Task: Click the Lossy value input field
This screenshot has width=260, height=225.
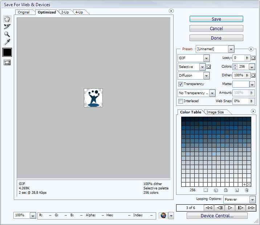Action: pos(239,58)
